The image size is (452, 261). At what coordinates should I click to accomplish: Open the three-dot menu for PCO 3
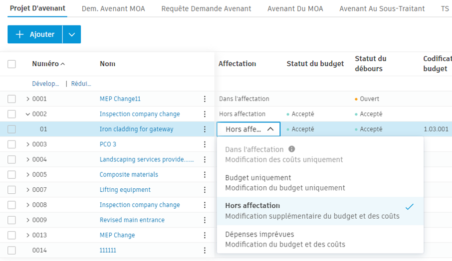point(205,144)
